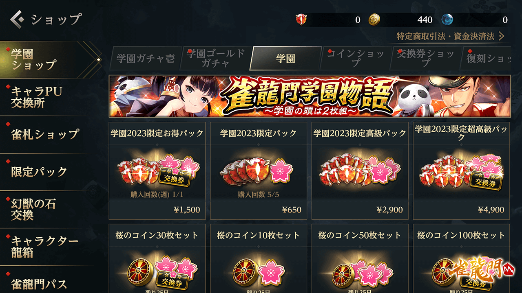The image size is (522, 293).
Task: Switch to the 学園ガチャ壱 tab
Action: (145, 59)
